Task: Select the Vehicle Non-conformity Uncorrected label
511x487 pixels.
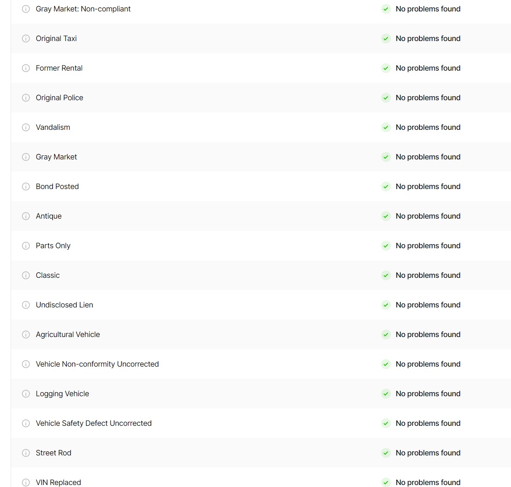Action: [97, 364]
